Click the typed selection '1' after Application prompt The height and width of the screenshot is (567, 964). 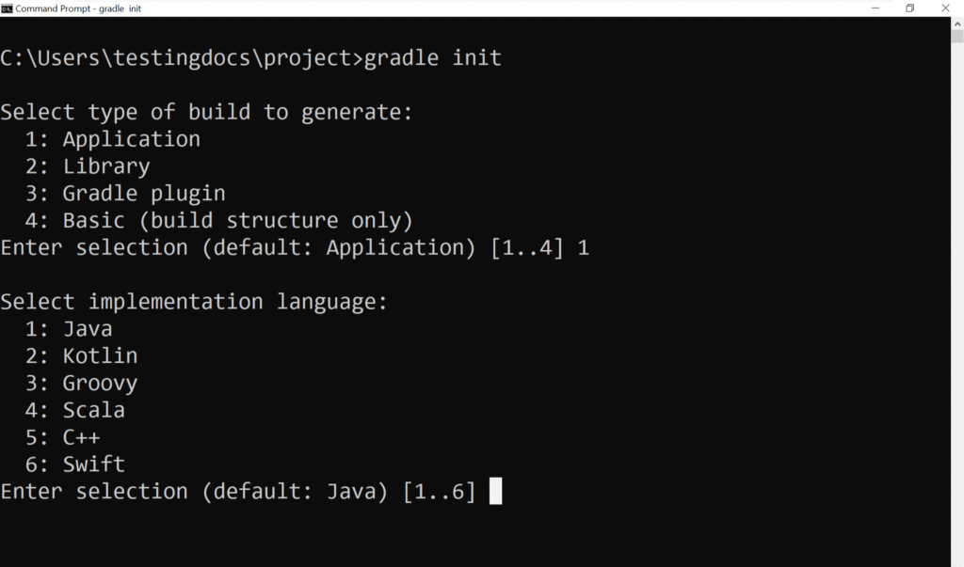coord(586,246)
